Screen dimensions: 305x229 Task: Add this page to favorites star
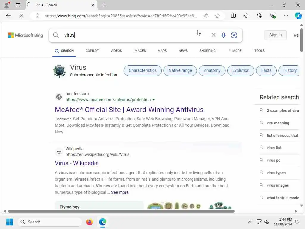point(218,16)
